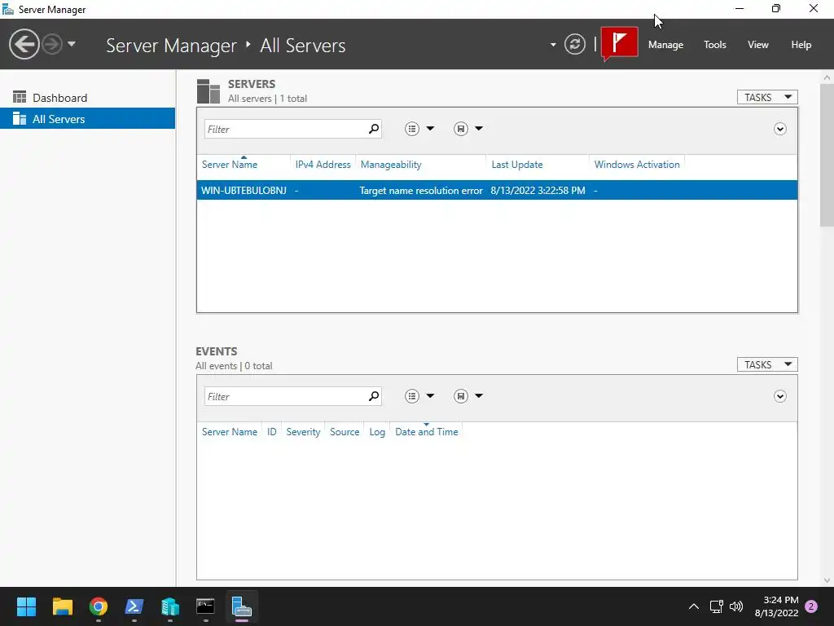834x626 pixels.
Task: Sort servers by Last Update column
Action: [517, 165]
